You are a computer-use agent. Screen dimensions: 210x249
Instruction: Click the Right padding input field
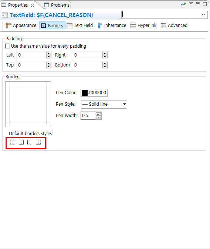[88, 55]
